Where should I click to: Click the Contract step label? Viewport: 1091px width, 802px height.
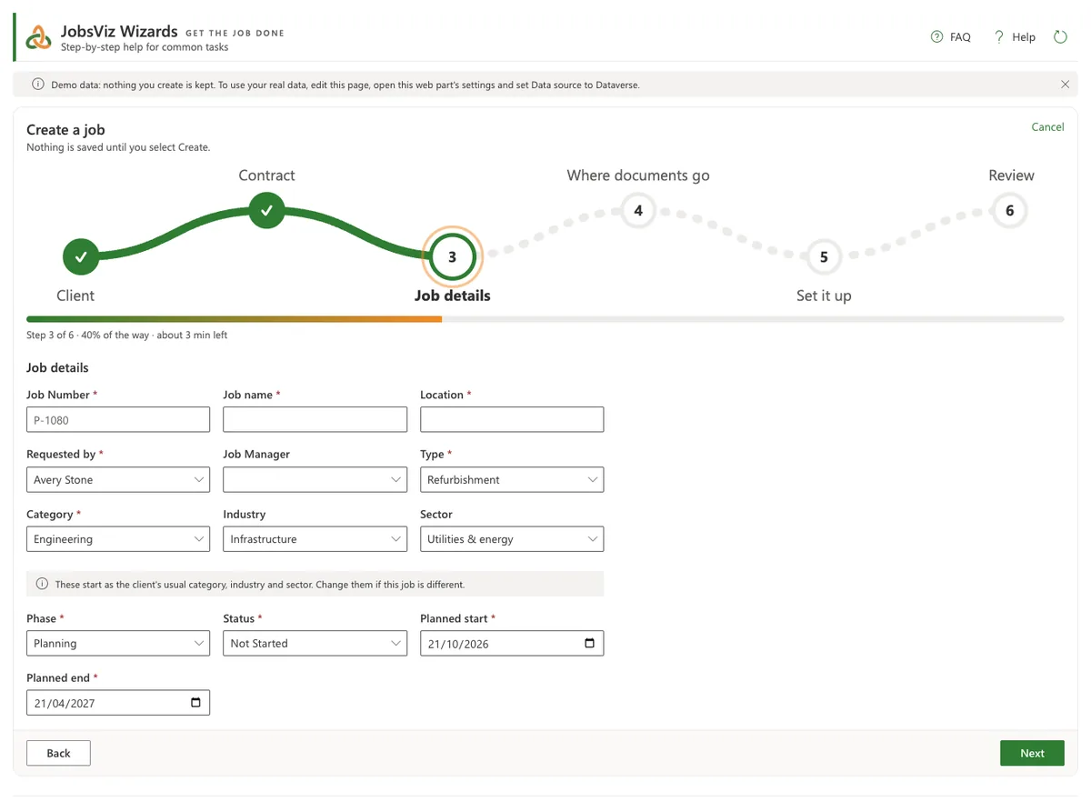tap(266, 175)
